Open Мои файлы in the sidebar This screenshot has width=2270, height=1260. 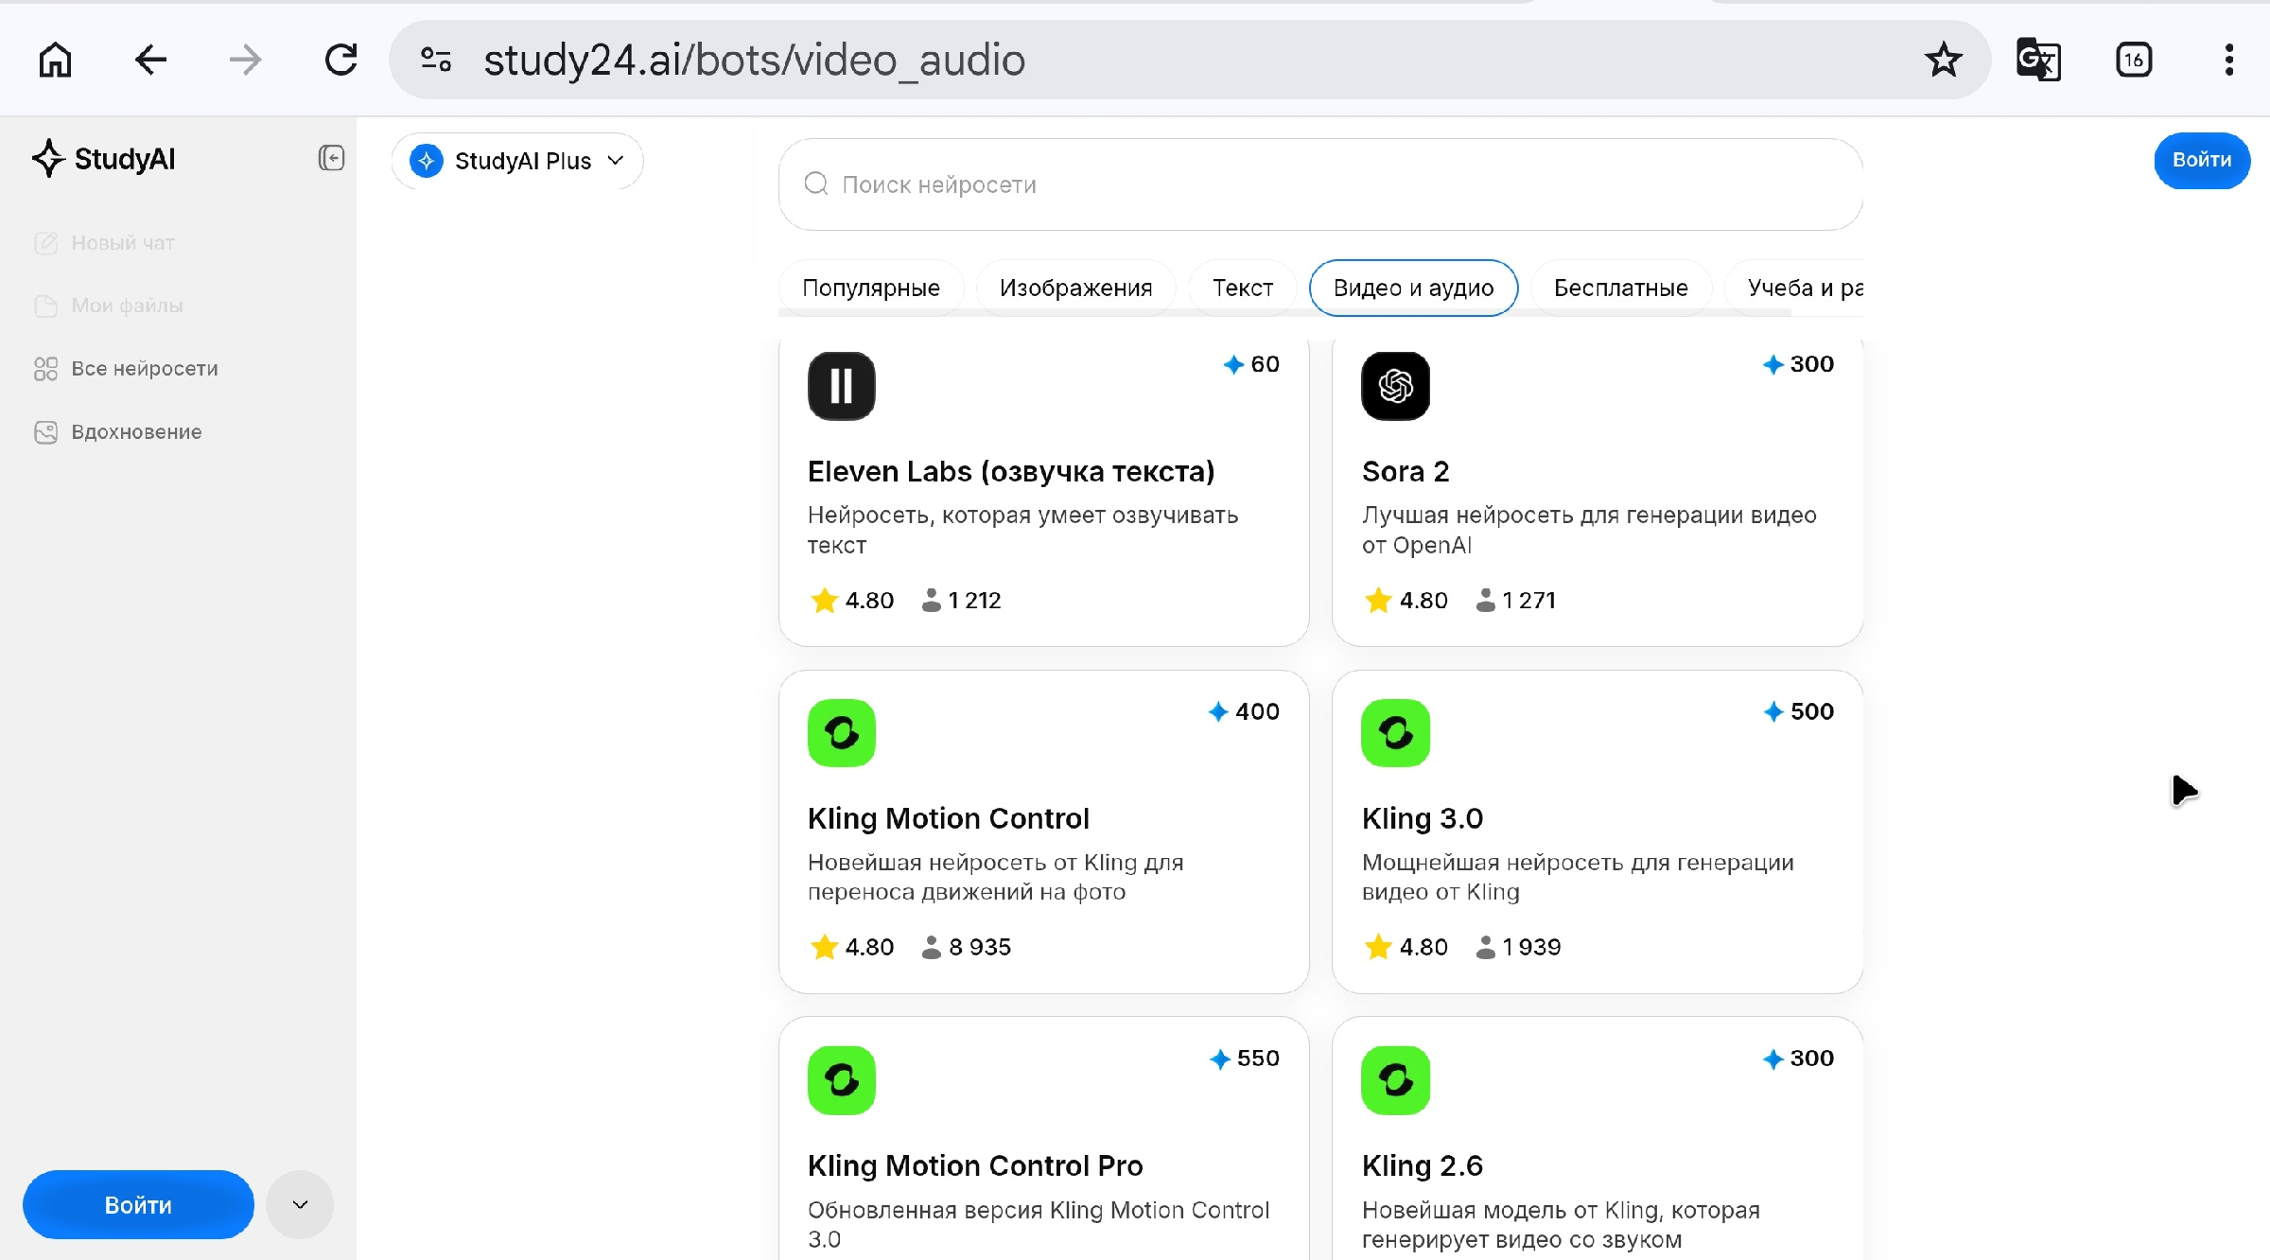[109, 306]
